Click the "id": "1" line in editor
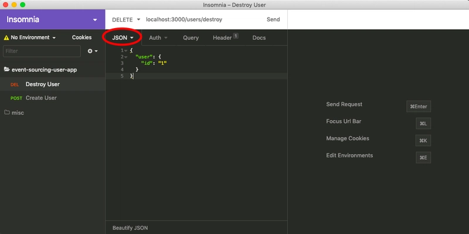Screen dimensions: 469x234 [154, 63]
